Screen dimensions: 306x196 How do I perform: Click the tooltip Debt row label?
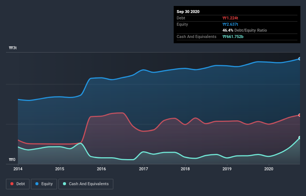coord(181,18)
